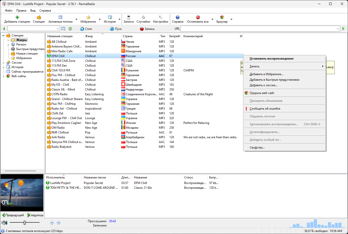
Task: Select 'Добавить в Избранное...' in context menu
Action: pyautogui.click(x=266, y=74)
